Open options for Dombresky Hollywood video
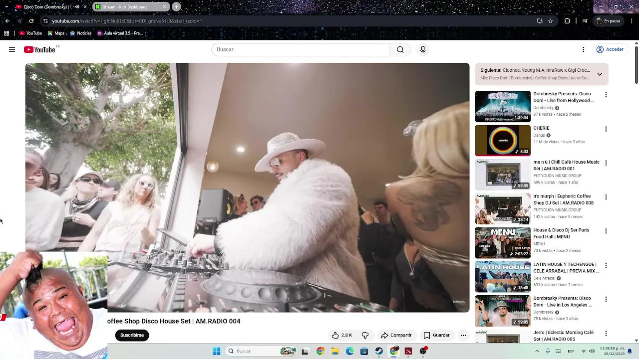This screenshot has height=359, width=639. (606, 95)
